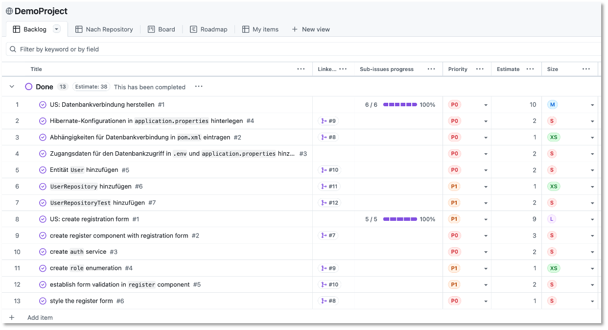The width and height of the screenshot is (608, 330).
Task: Open pull request #9 for role enumeration
Action: pos(328,268)
